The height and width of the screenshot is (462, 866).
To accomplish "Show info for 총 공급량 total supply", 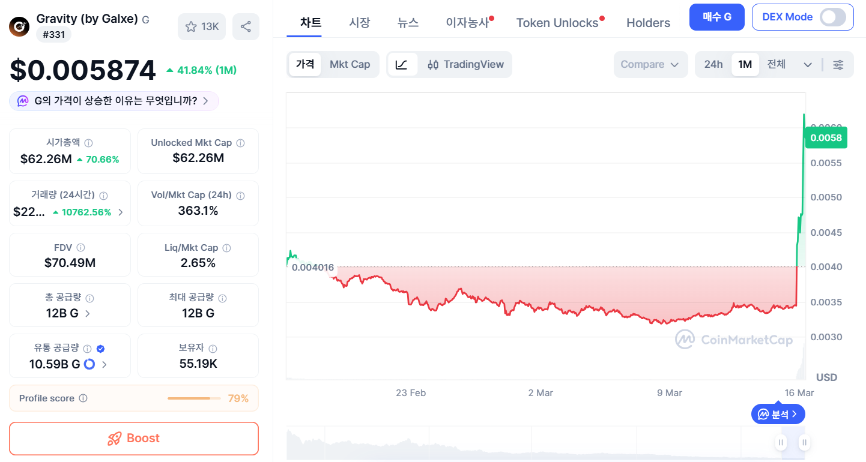I will [89, 298].
